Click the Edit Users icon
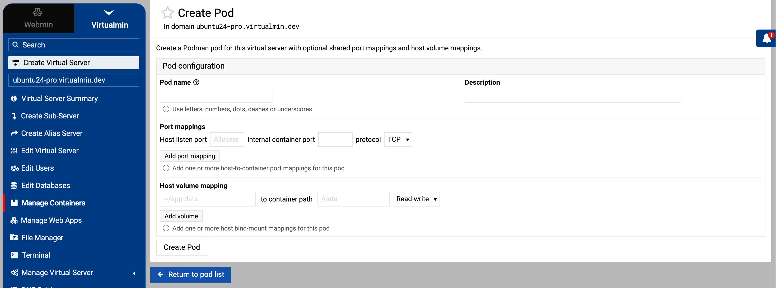The height and width of the screenshot is (288, 776). pyautogui.click(x=14, y=168)
